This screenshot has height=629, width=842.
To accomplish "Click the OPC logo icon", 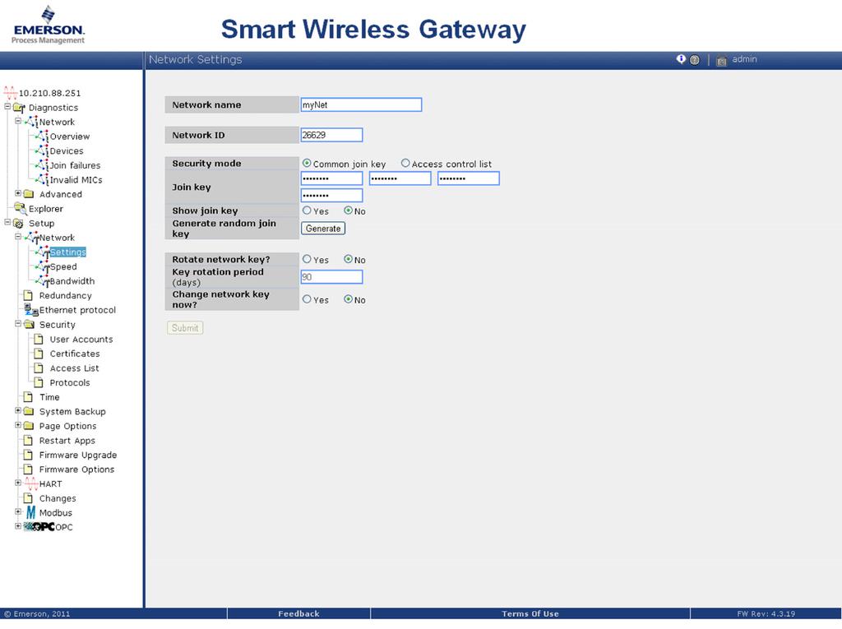I will 39,527.
